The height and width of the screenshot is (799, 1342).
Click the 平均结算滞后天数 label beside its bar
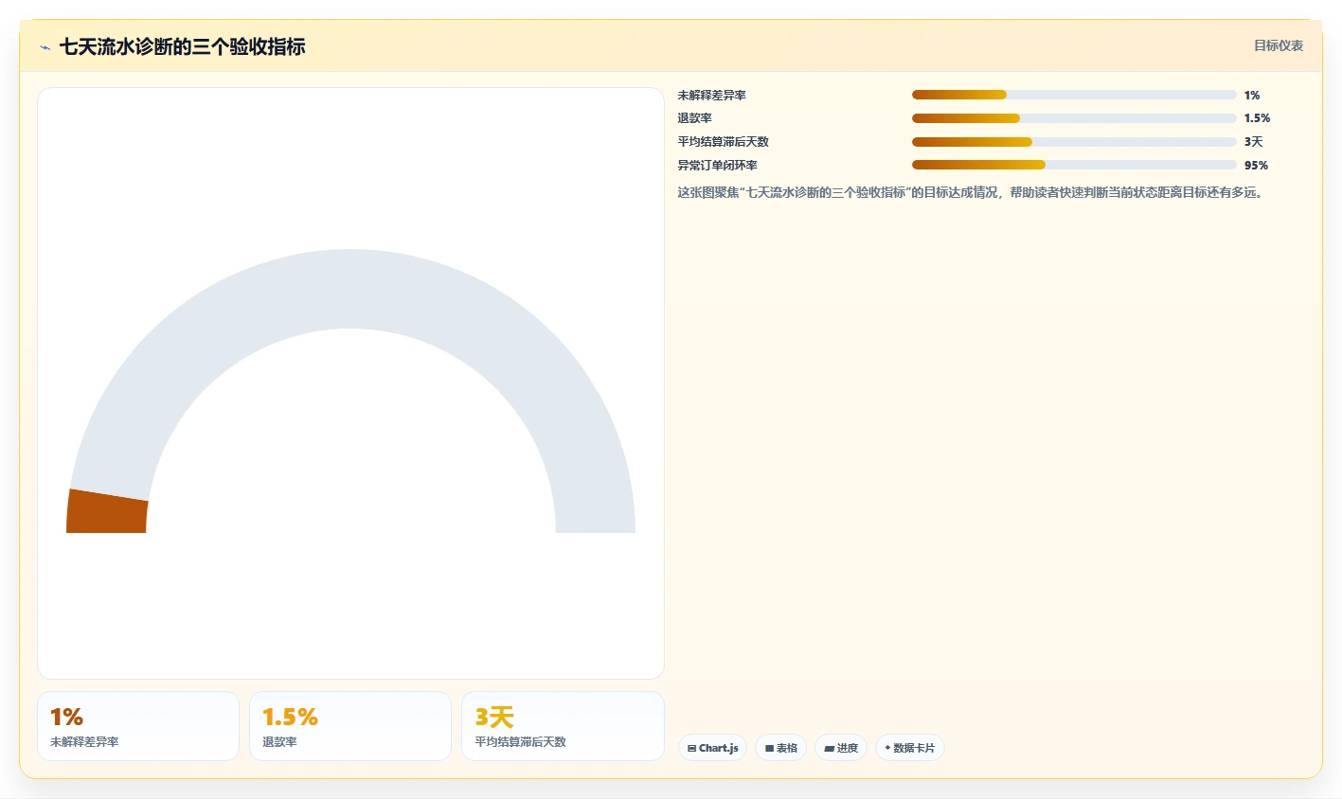tap(724, 142)
